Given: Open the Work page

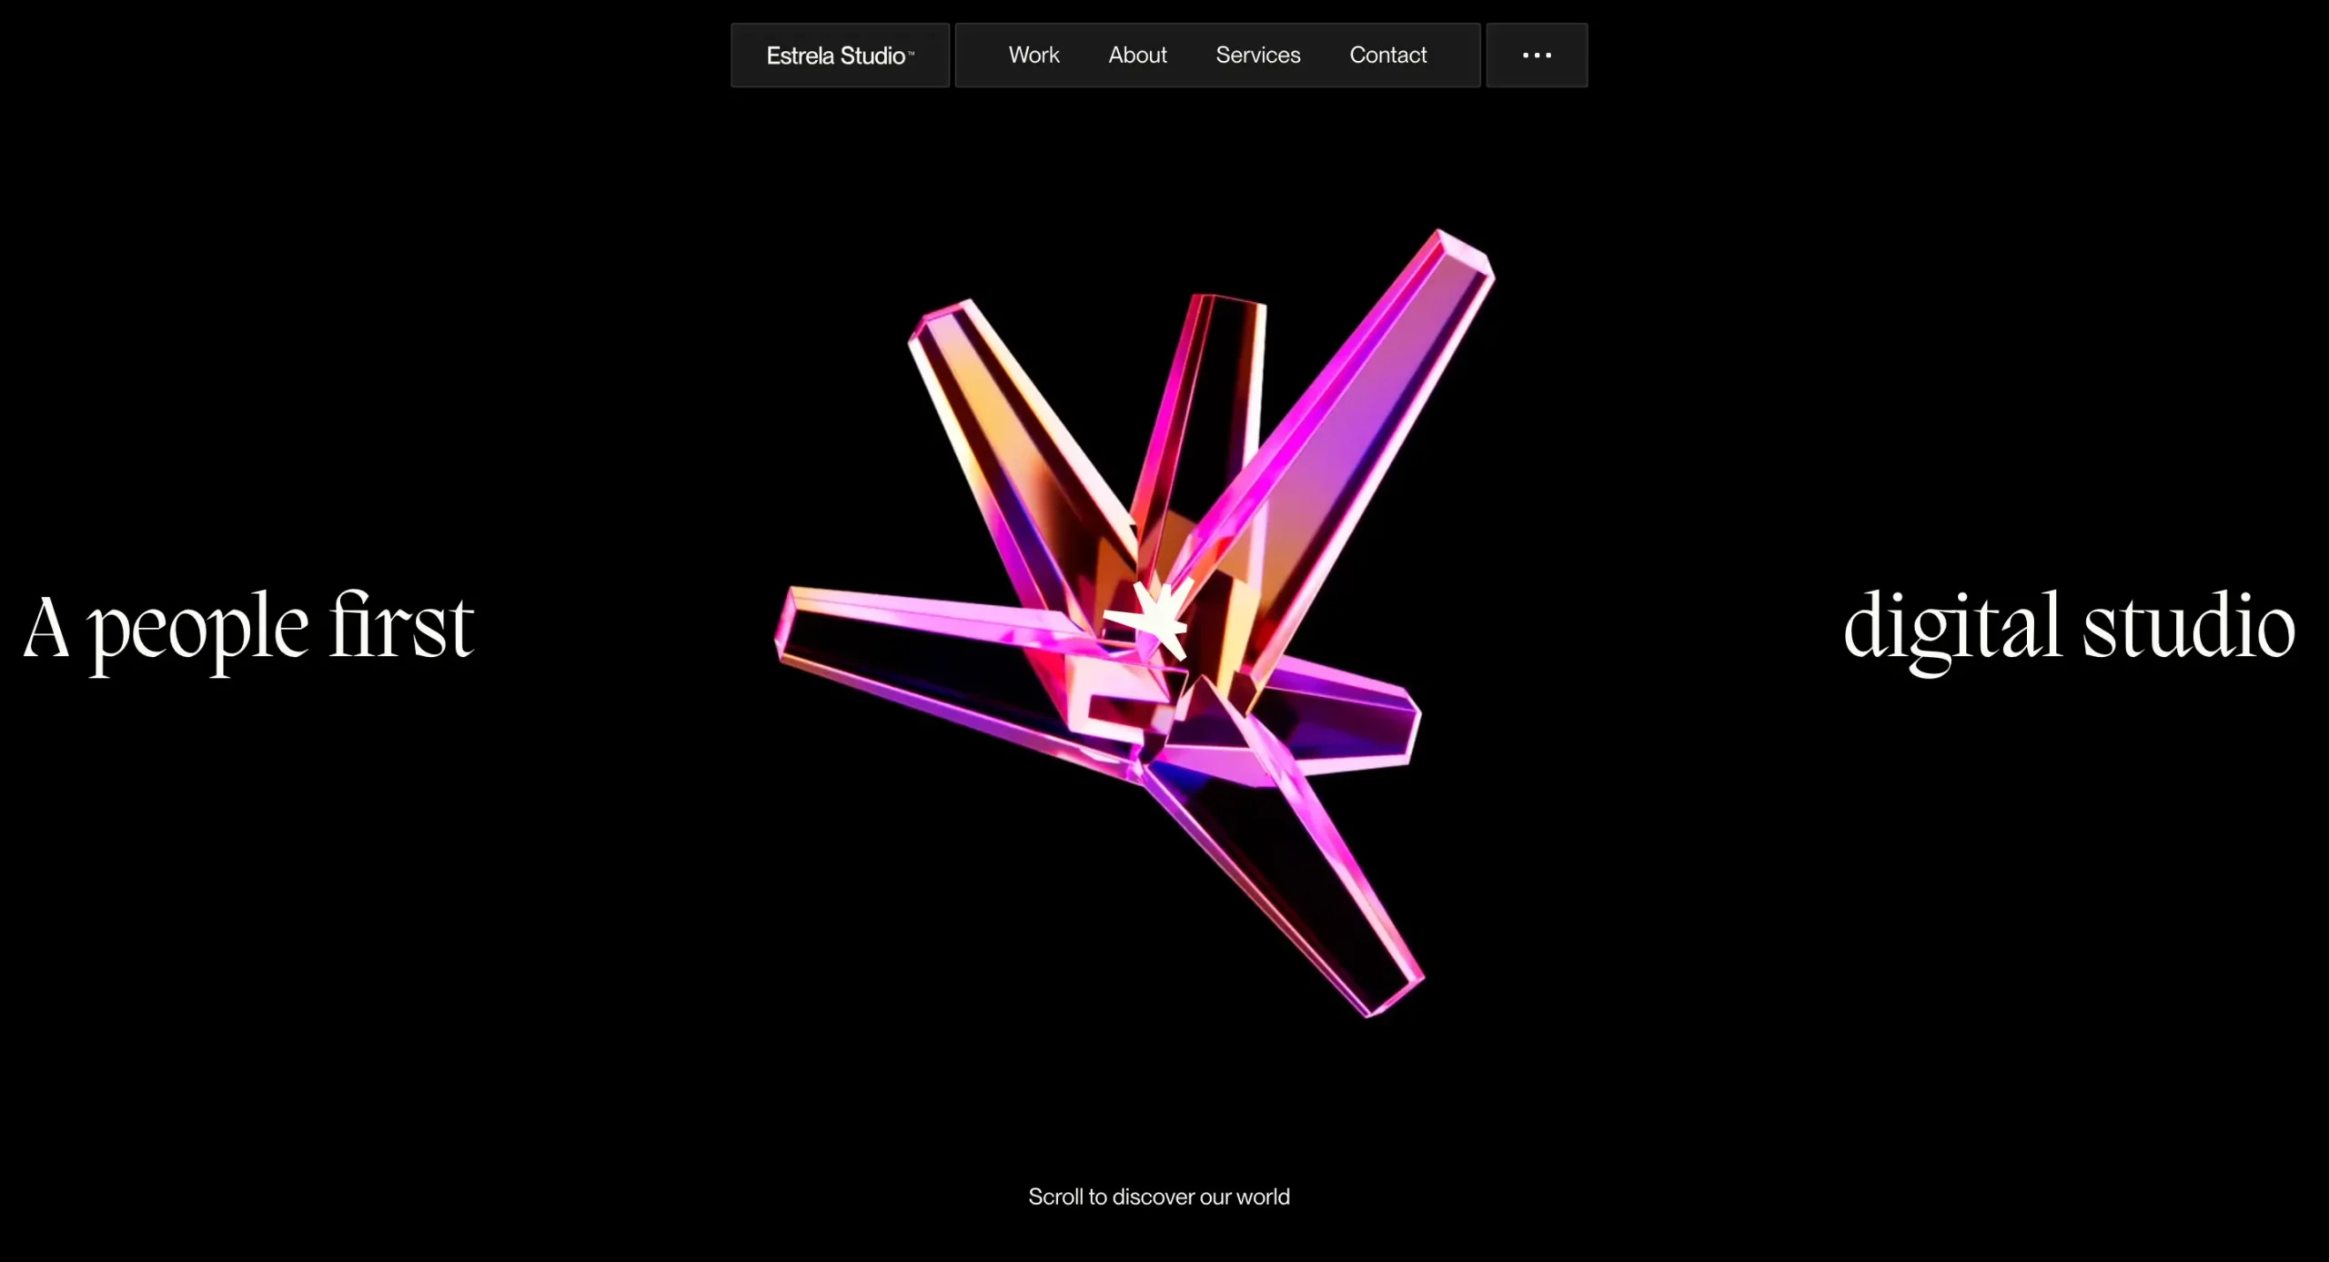Looking at the screenshot, I should click(1033, 56).
